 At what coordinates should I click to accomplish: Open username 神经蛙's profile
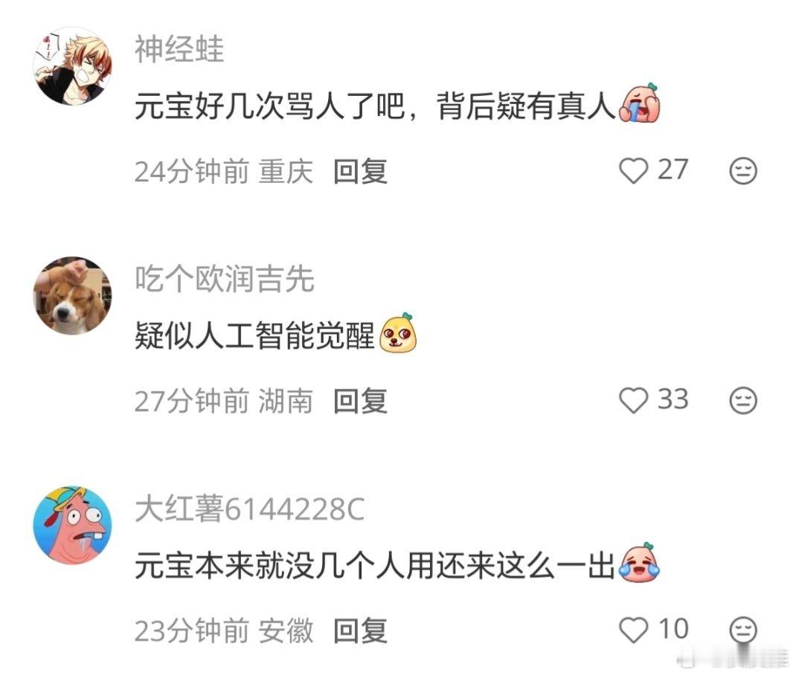coord(179,50)
